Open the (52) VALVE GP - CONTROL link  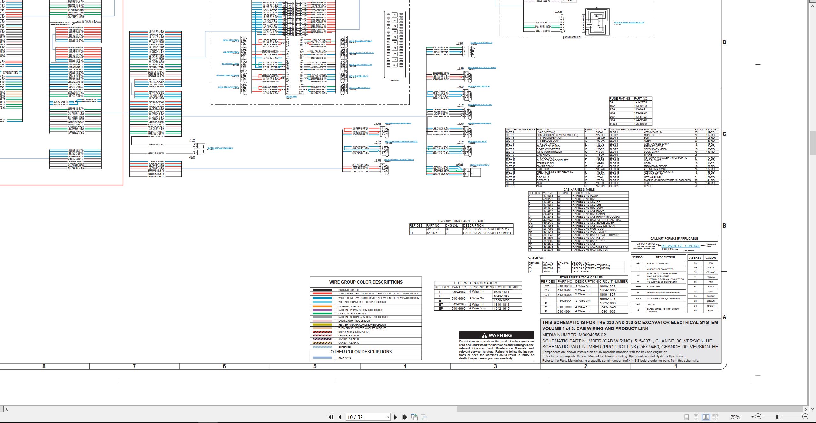pyautogui.click(x=681, y=246)
